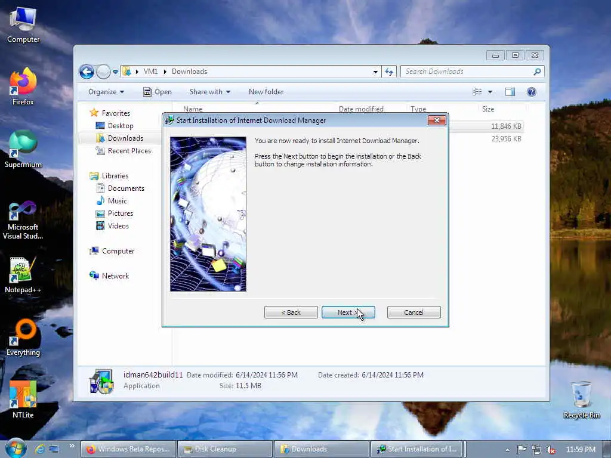Open the Supermium desktop shortcut

pyautogui.click(x=23, y=150)
